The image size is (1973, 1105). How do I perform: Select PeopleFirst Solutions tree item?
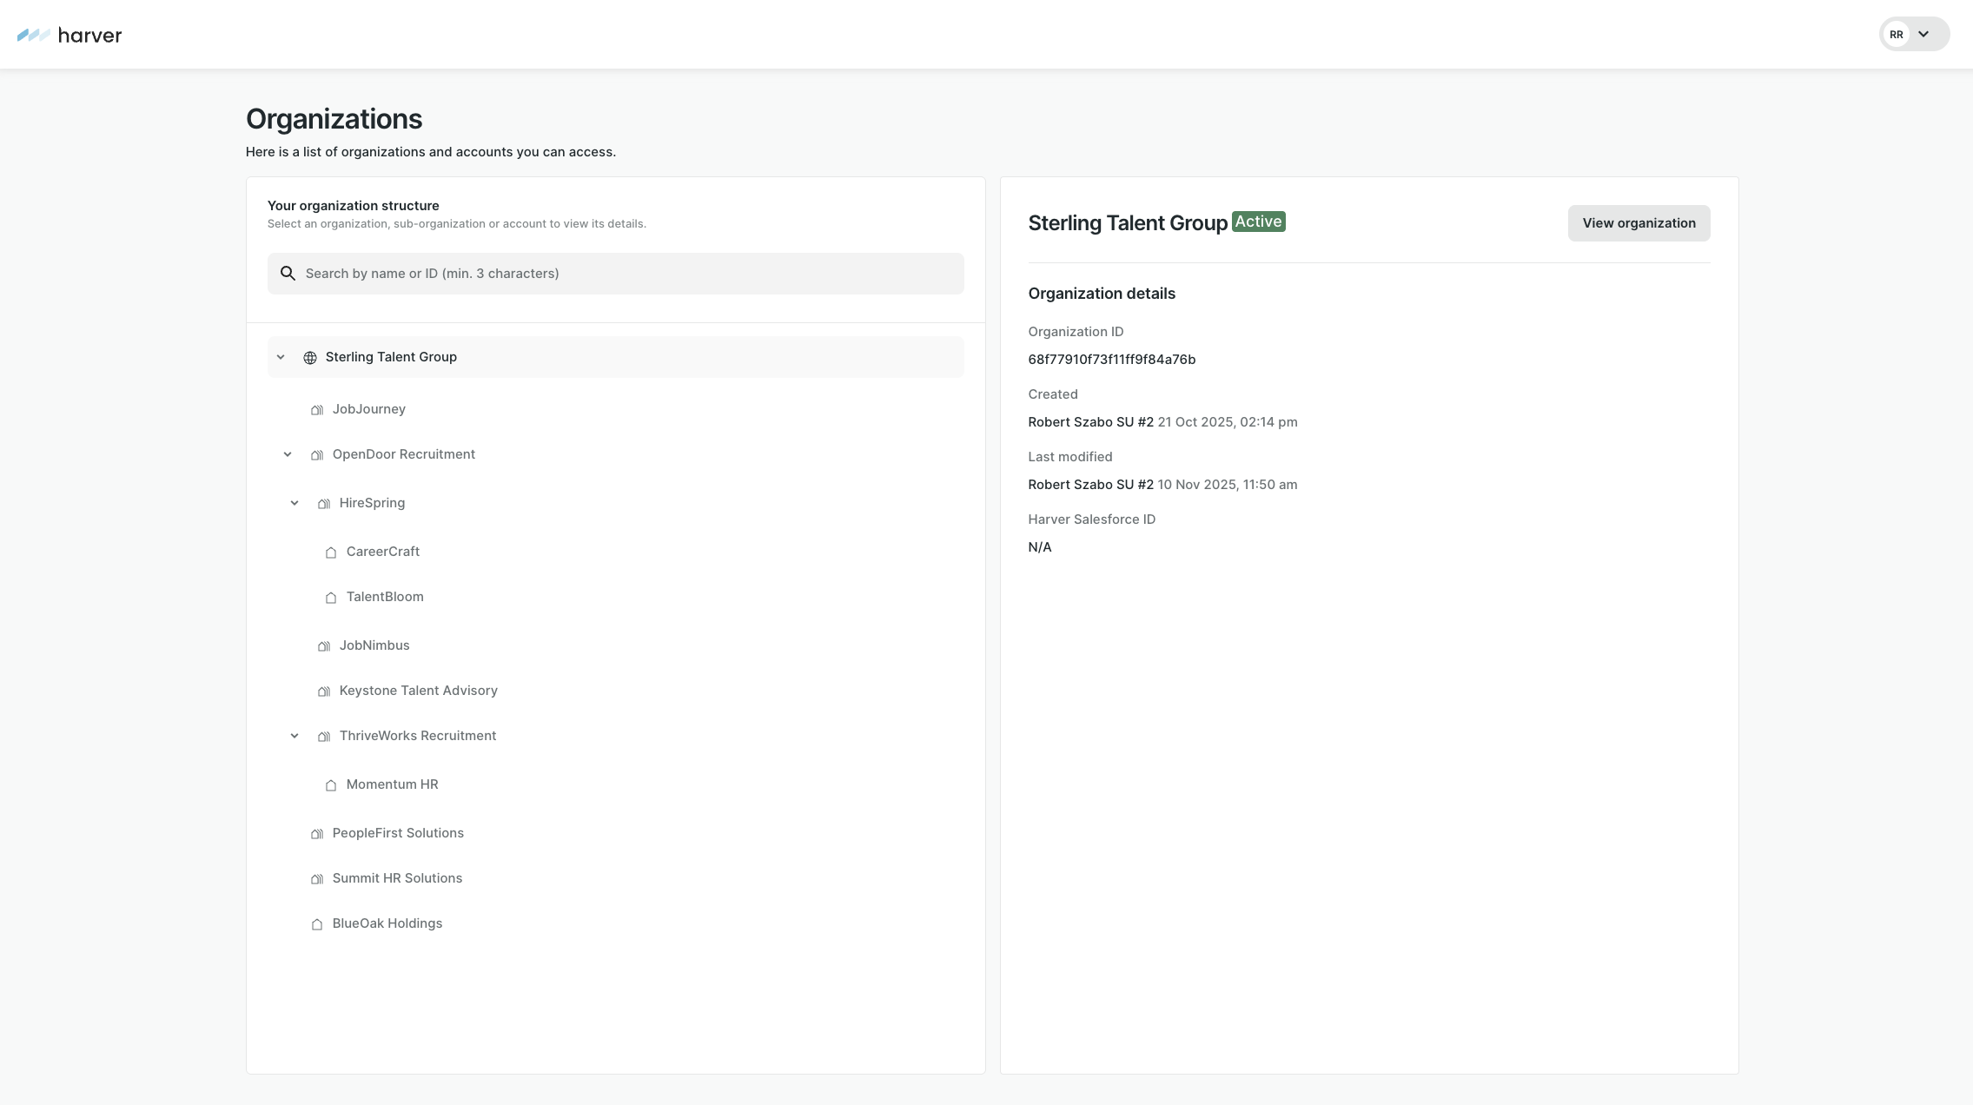[398, 833]
